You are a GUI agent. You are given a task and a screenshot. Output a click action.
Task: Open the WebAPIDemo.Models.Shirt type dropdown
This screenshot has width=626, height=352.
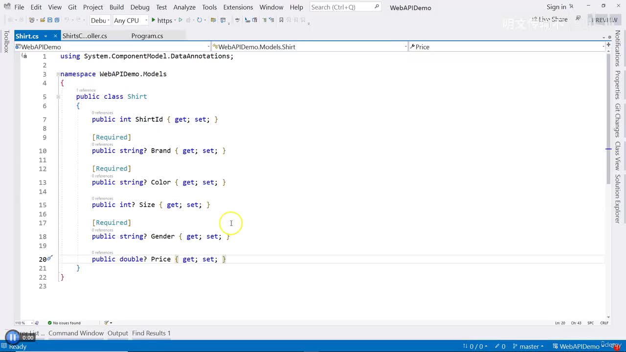point(309,47)
